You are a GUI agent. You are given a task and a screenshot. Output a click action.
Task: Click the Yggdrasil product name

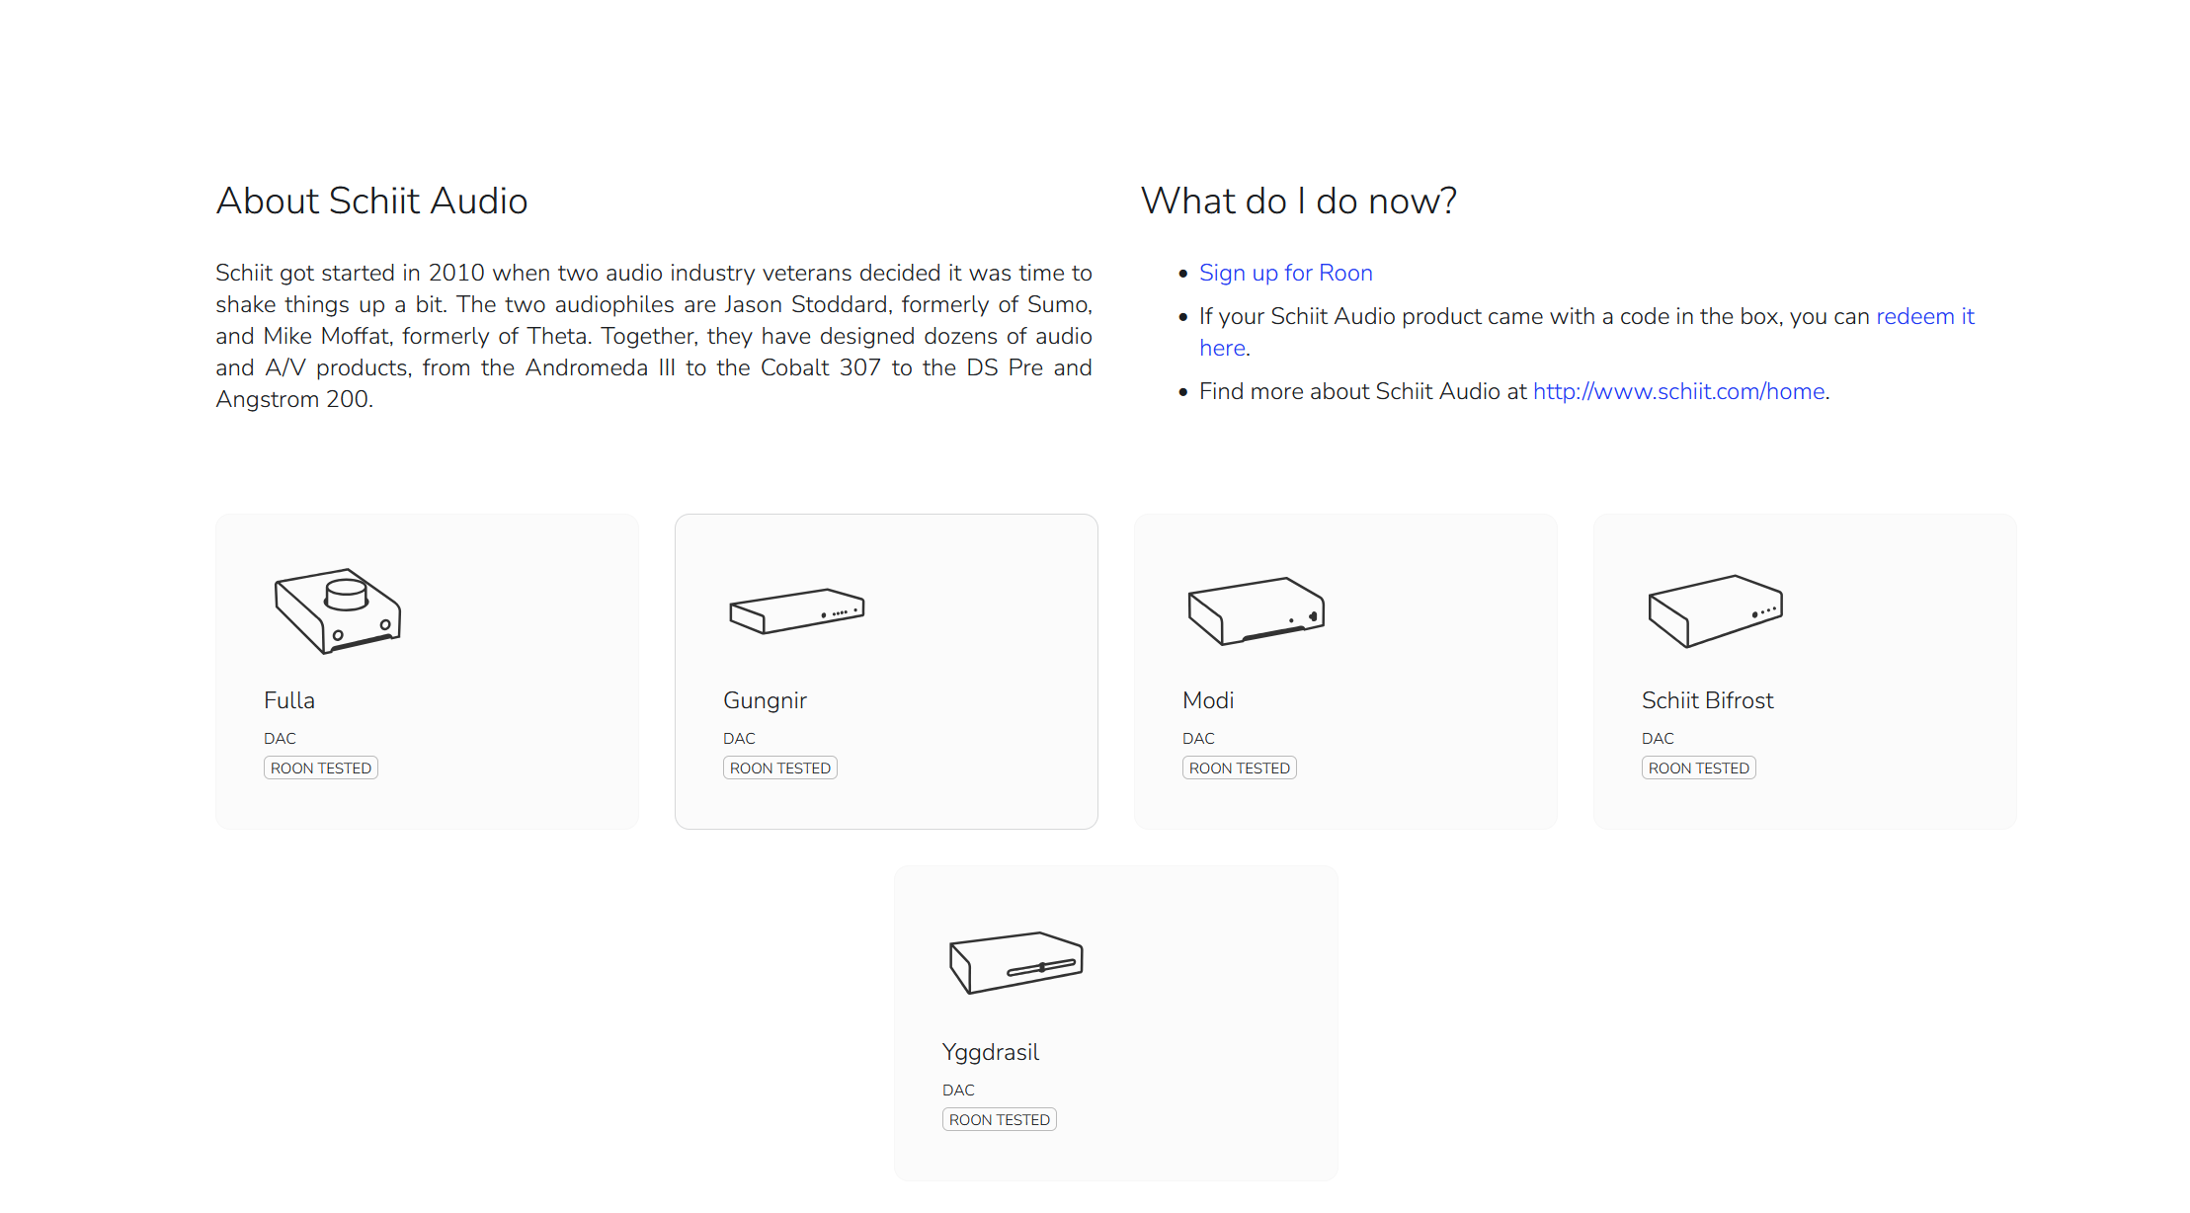pos(990,1051)
